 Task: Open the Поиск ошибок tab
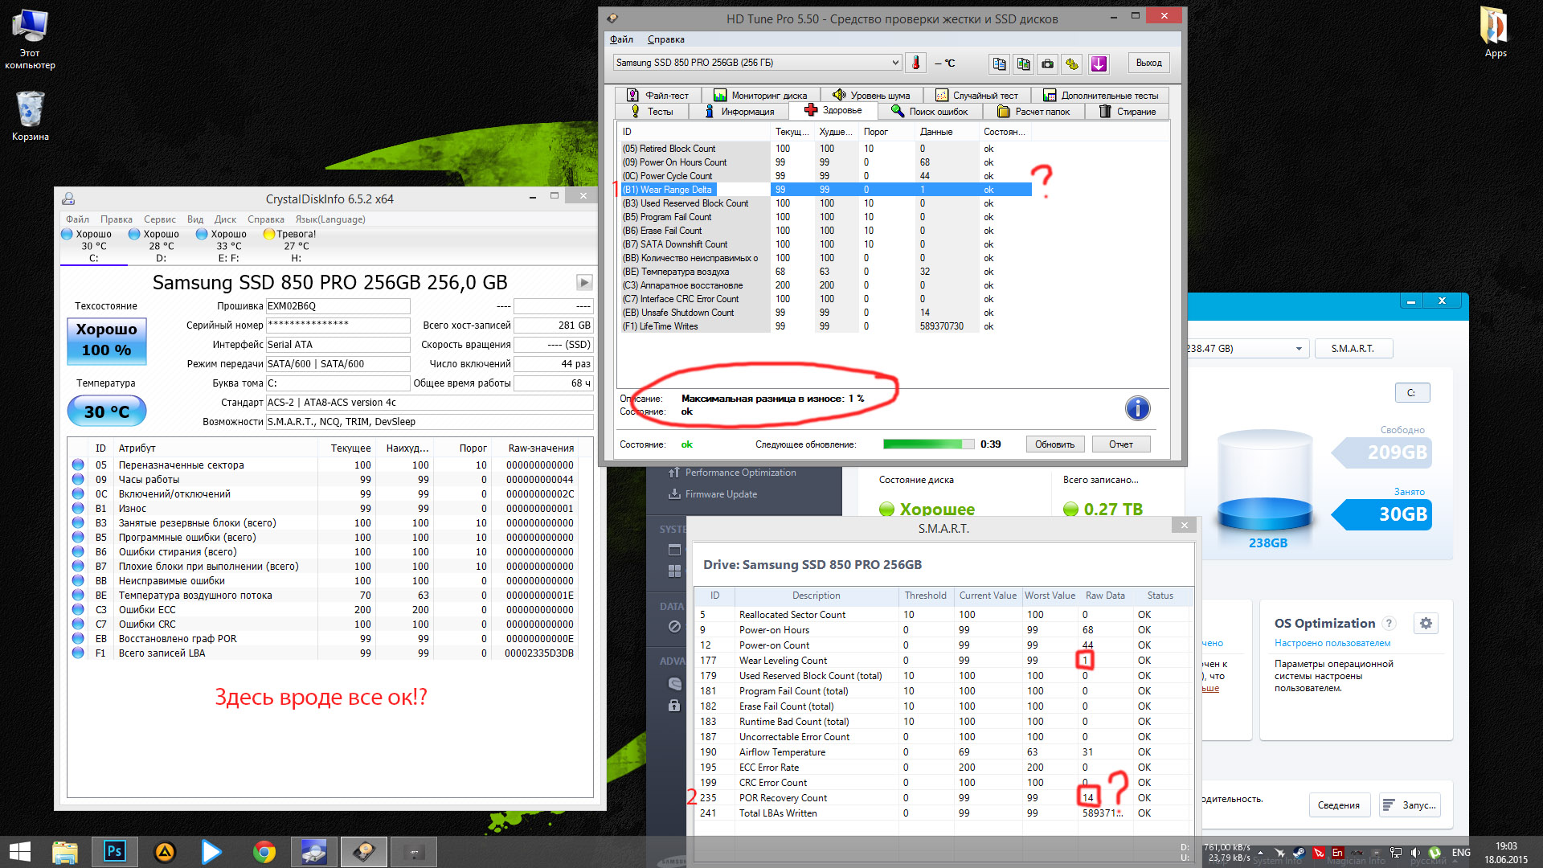pos(930,112)
